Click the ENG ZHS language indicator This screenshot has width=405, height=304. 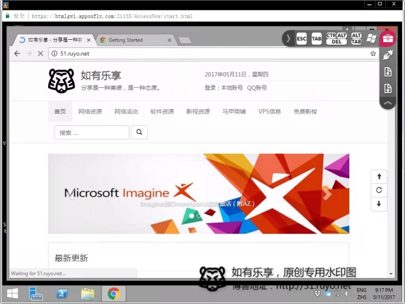[x=362, y=293]
